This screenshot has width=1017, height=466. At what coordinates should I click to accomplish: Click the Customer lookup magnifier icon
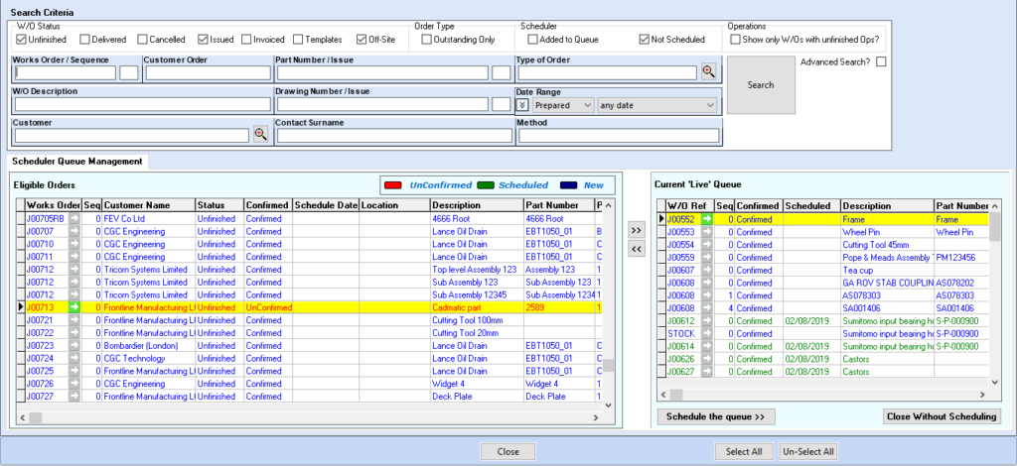pos(261,135)
